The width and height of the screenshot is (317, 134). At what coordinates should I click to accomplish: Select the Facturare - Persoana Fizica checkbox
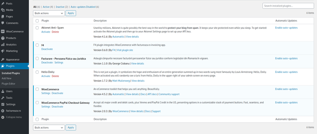37,59
